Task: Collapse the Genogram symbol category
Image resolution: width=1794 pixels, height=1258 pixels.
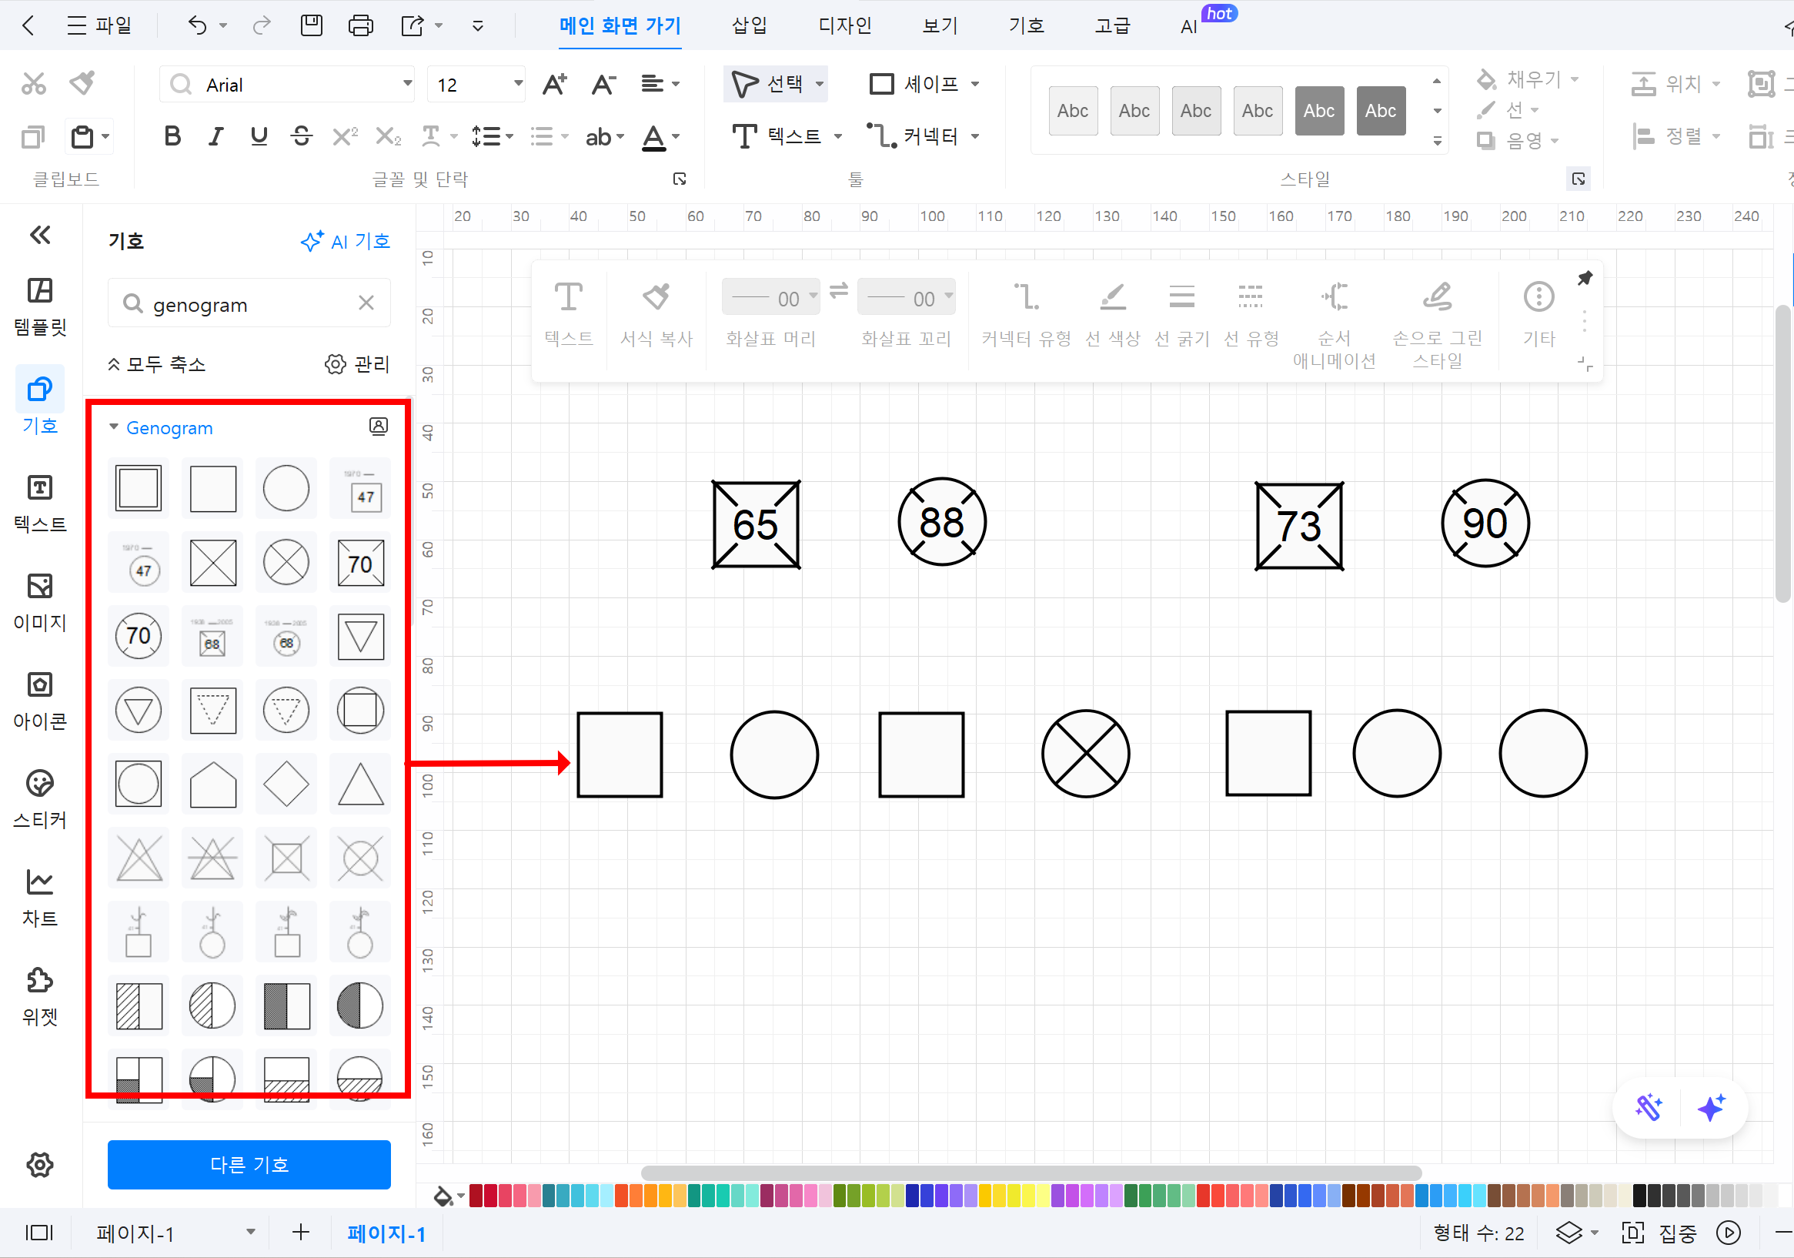Action: (114, 427)
